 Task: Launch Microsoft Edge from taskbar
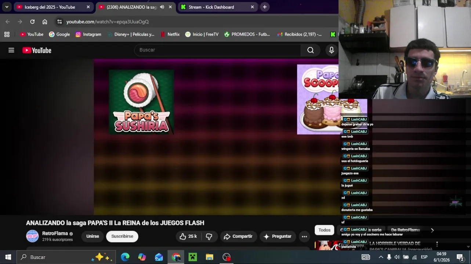pyautogui.click(x=125, y=257)
